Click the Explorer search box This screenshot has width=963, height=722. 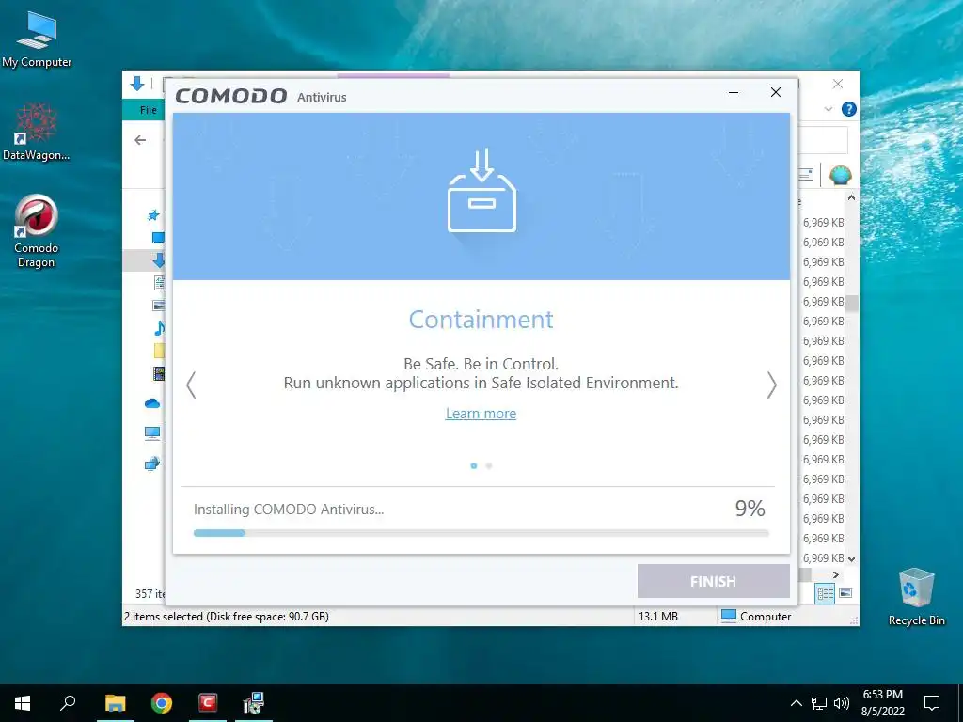pyautogui.click(x=823, y=140)
